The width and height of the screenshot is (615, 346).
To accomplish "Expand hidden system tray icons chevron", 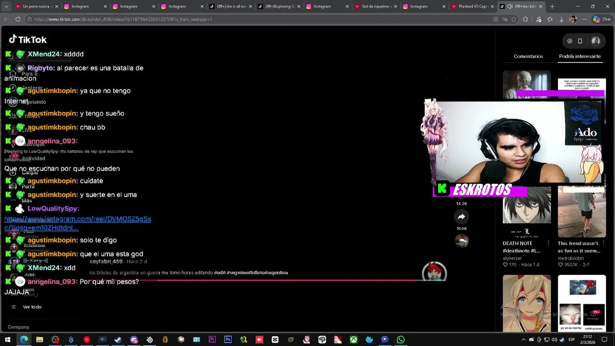I will [524, 339].
